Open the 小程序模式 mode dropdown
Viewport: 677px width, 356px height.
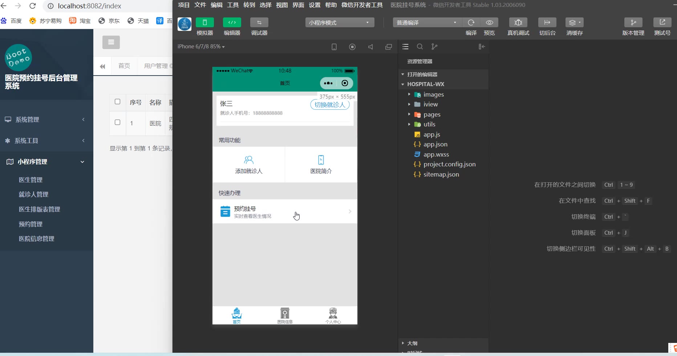[339, 23]
